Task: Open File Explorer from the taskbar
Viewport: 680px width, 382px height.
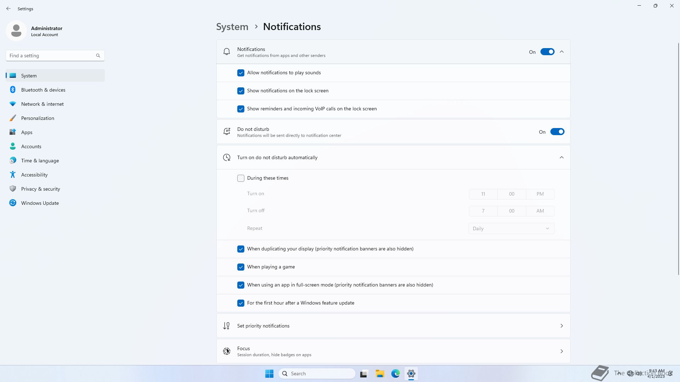Action: coord(380,374)
